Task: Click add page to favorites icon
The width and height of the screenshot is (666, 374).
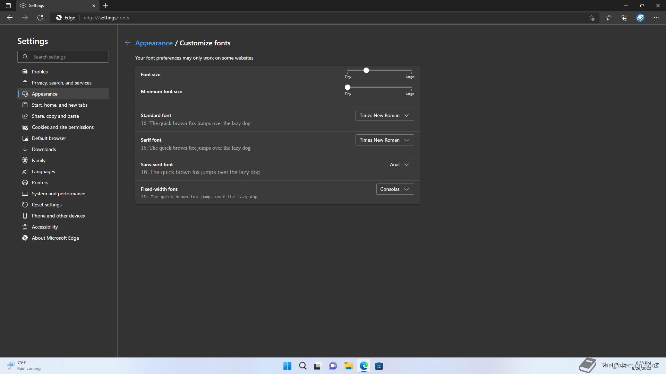Action: pyautogui.click(x=592, y=18)
